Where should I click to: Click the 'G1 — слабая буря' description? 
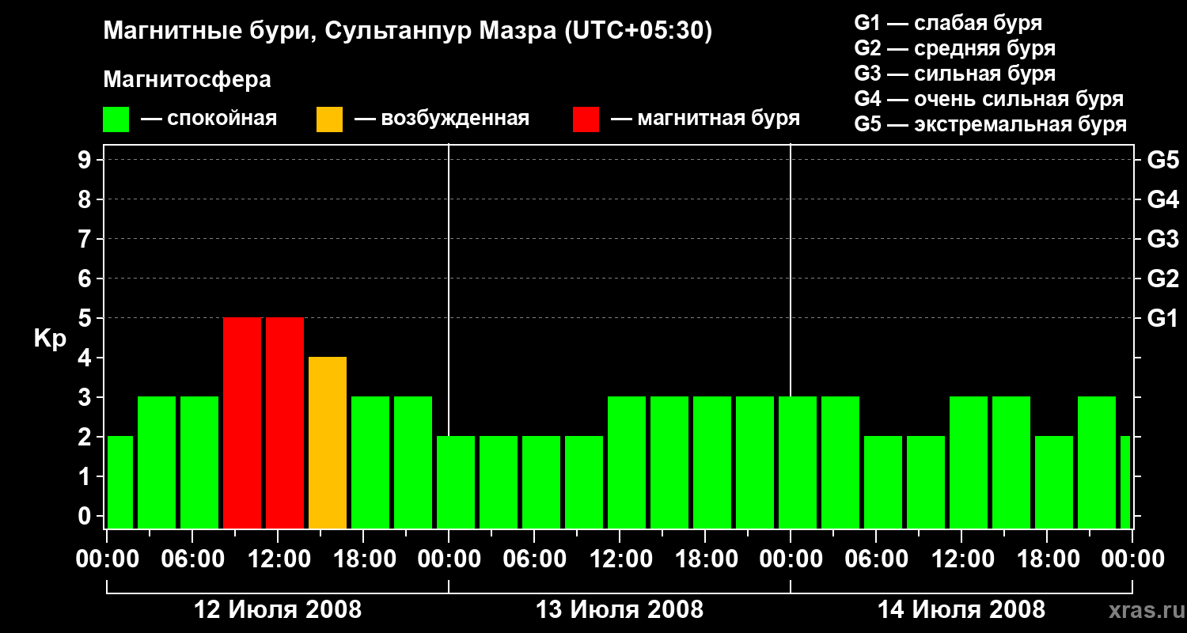tap(948, 23)
